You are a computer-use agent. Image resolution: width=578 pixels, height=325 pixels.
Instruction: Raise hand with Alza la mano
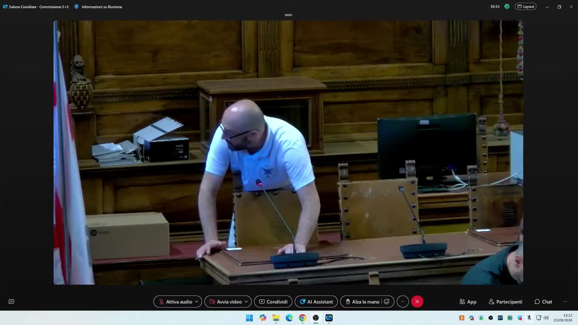(x=362, y=302)
